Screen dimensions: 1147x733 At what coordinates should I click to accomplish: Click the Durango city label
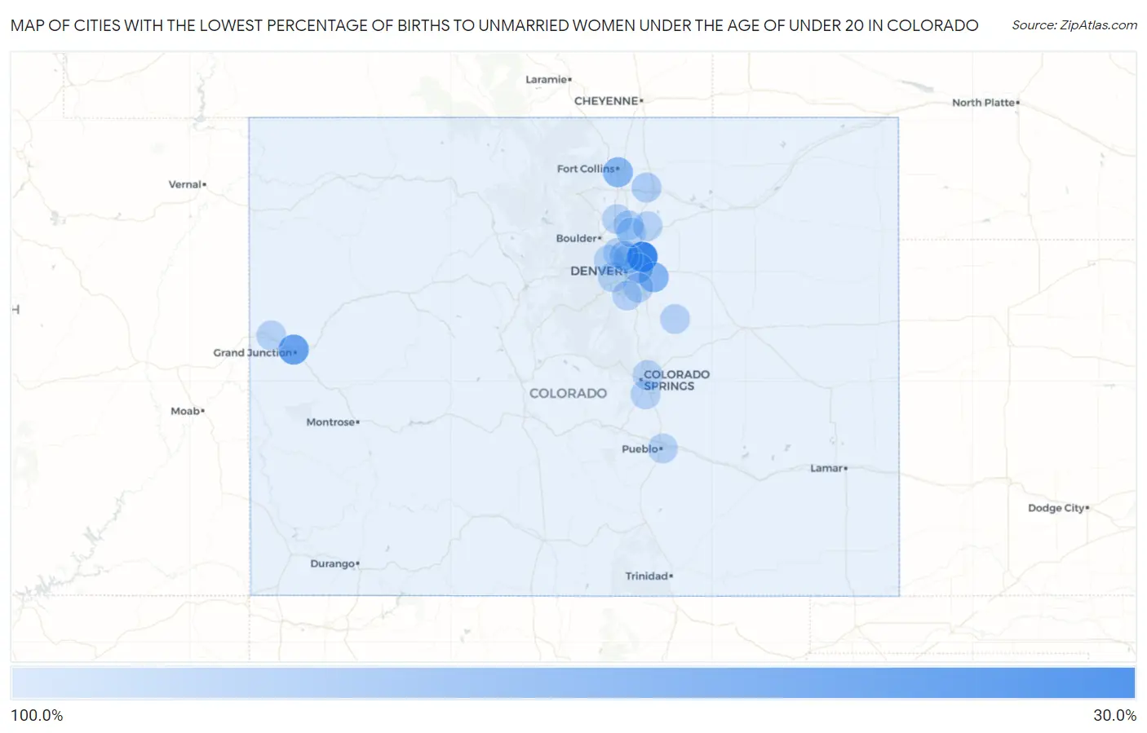[x=334, y=564]
